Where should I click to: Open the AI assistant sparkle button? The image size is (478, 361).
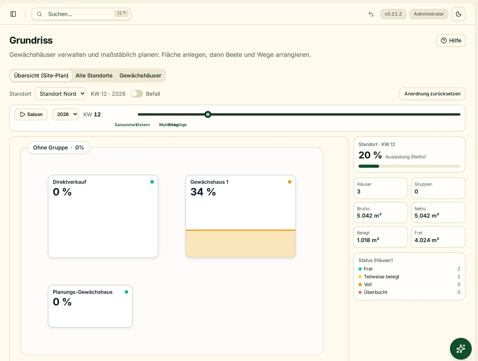(461, 349)
